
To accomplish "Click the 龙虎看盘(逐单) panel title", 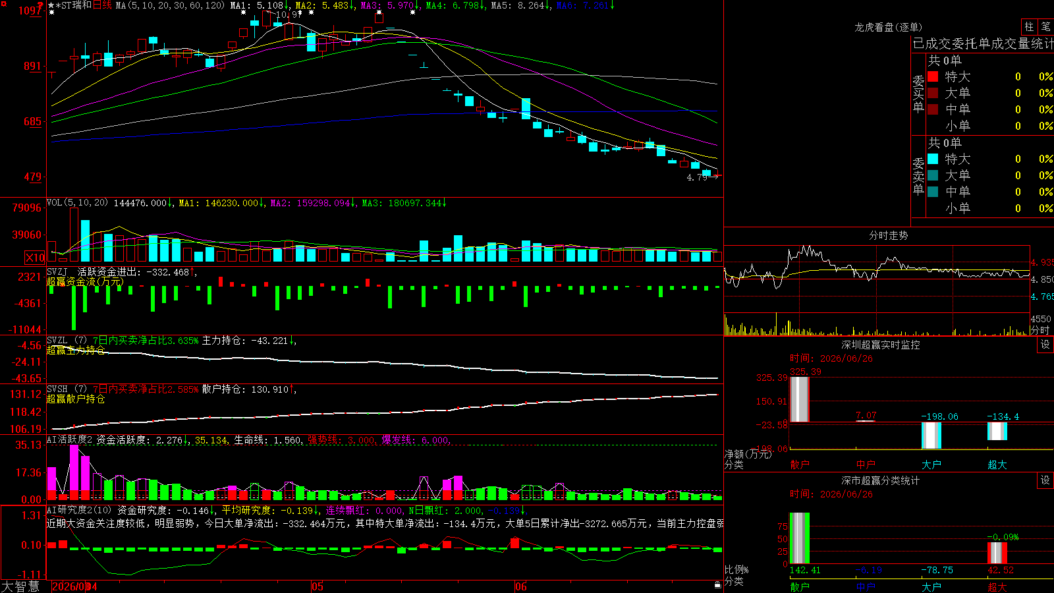I will (x=888, y=27).
